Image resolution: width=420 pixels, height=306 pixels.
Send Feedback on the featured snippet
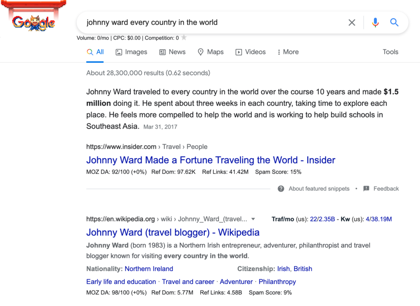[x=386, y=188]
